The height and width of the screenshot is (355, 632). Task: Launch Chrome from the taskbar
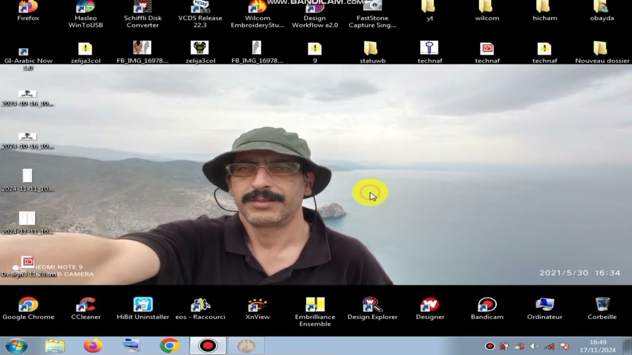[169, 346]
